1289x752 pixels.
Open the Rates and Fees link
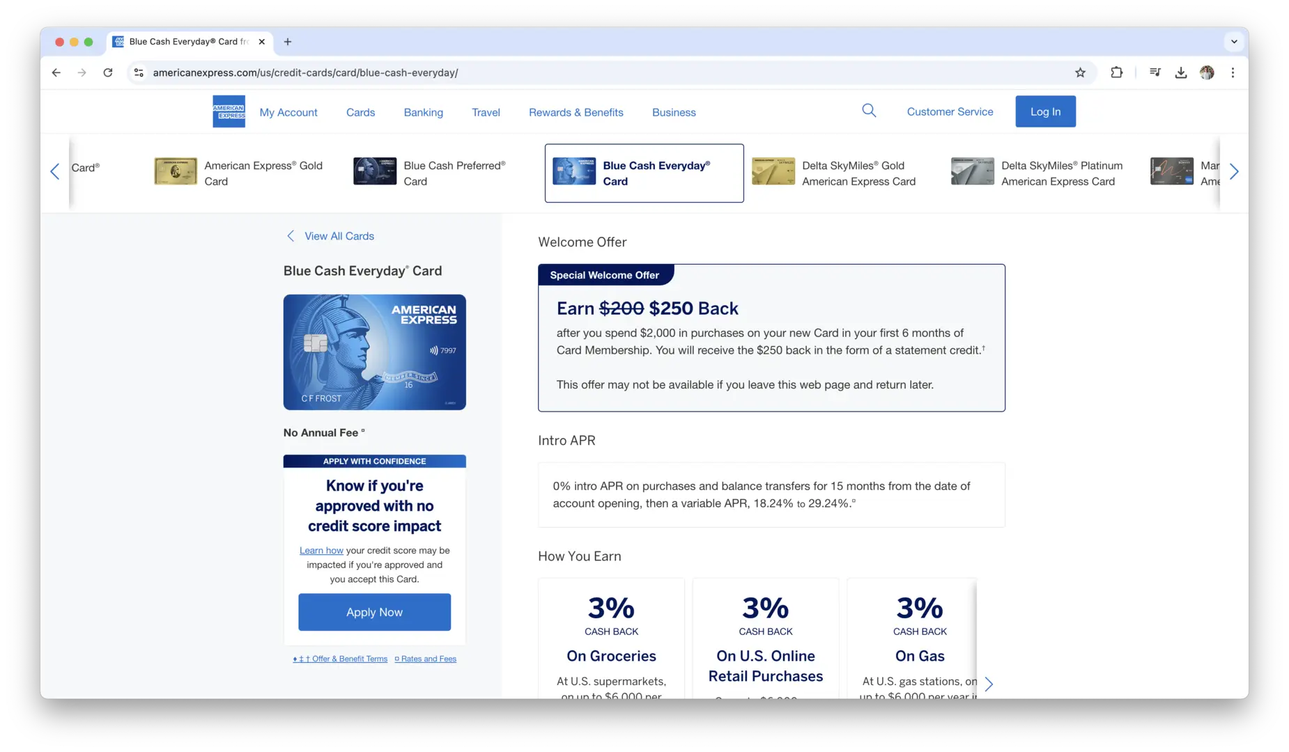tap(426, 659)
